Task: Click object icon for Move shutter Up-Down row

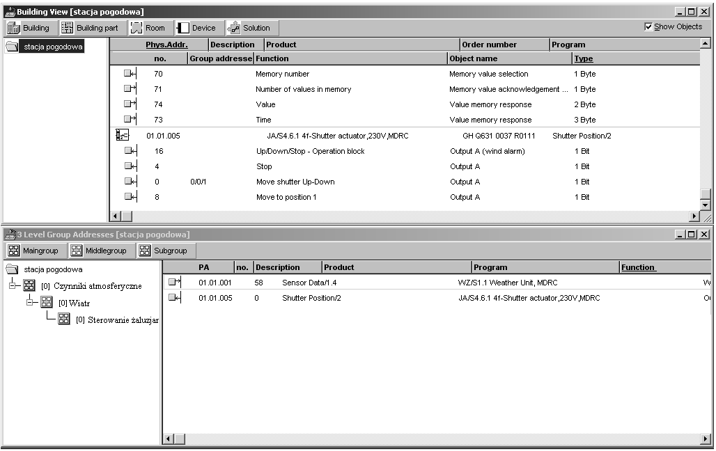Action: tap(131, 181)
